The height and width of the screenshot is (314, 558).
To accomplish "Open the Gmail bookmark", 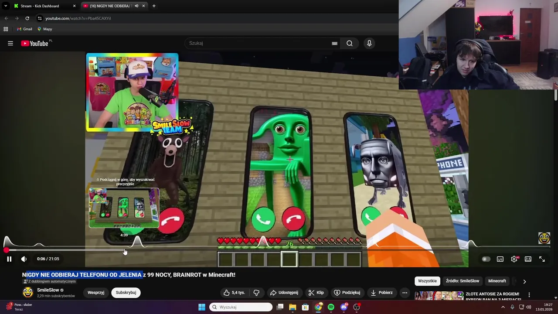I will point(24,29).
